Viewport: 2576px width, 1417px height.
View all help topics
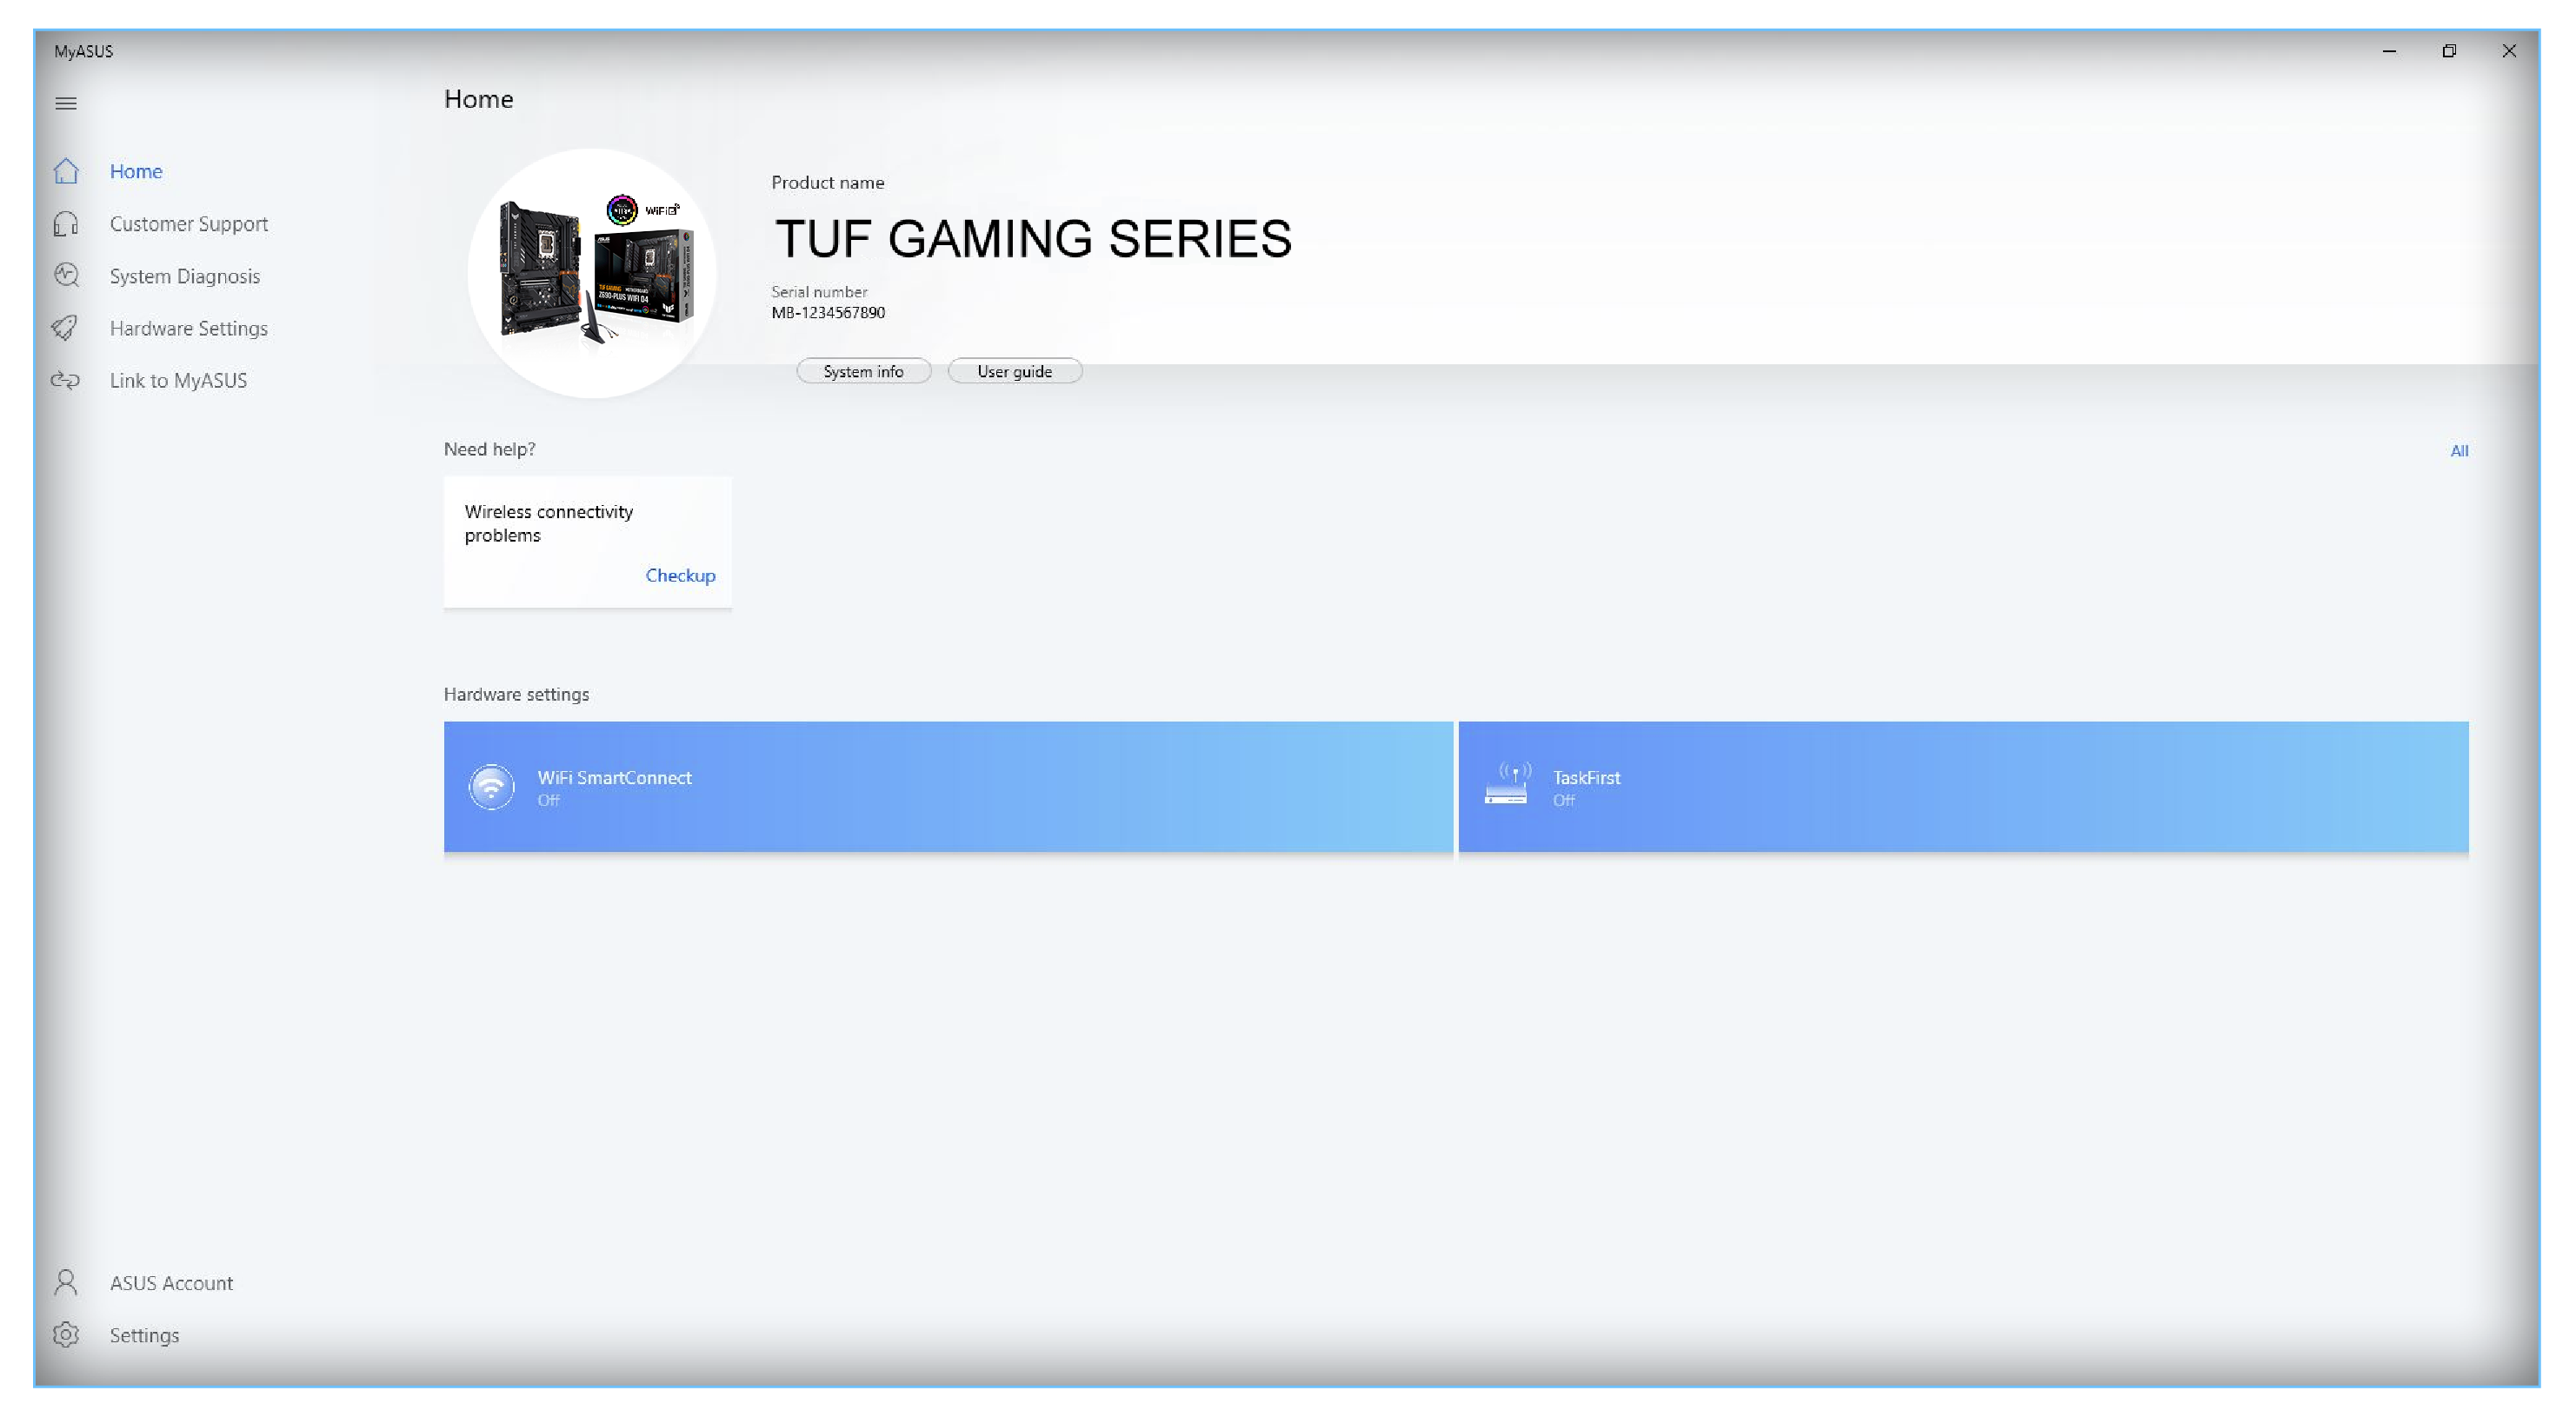pyautogui.click(x=2461, y=450)
